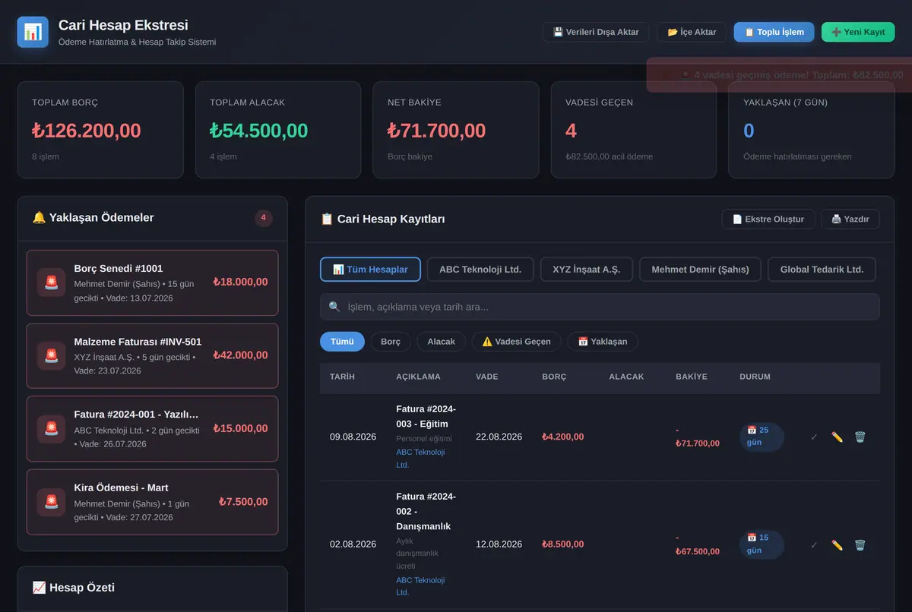Open the XYZ İnşaat A.Ş. account tab
The image size is (912, 612).
point(587,270)
